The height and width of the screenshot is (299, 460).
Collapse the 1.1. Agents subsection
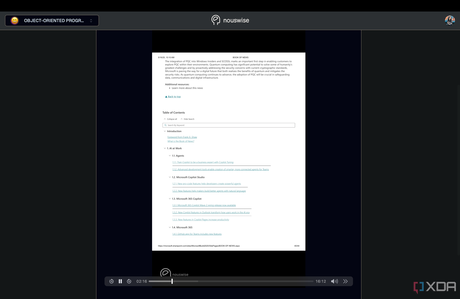[x=170, y=155]
